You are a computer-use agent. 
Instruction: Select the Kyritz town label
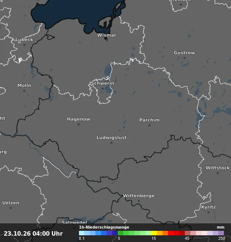pos(208,207)
